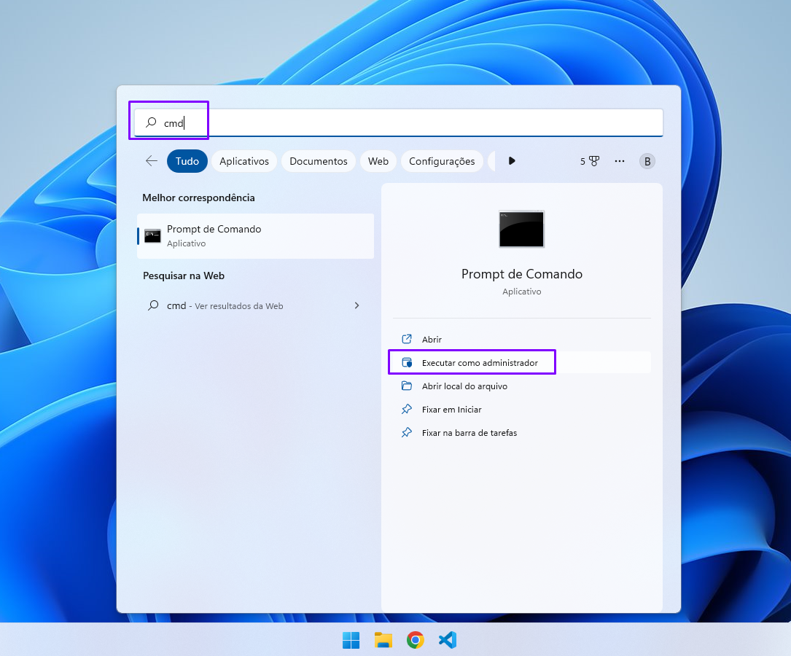Select Fixar na barra de tarefas
This screenshot has height=656, width=791.
click(x=521, y=433)
